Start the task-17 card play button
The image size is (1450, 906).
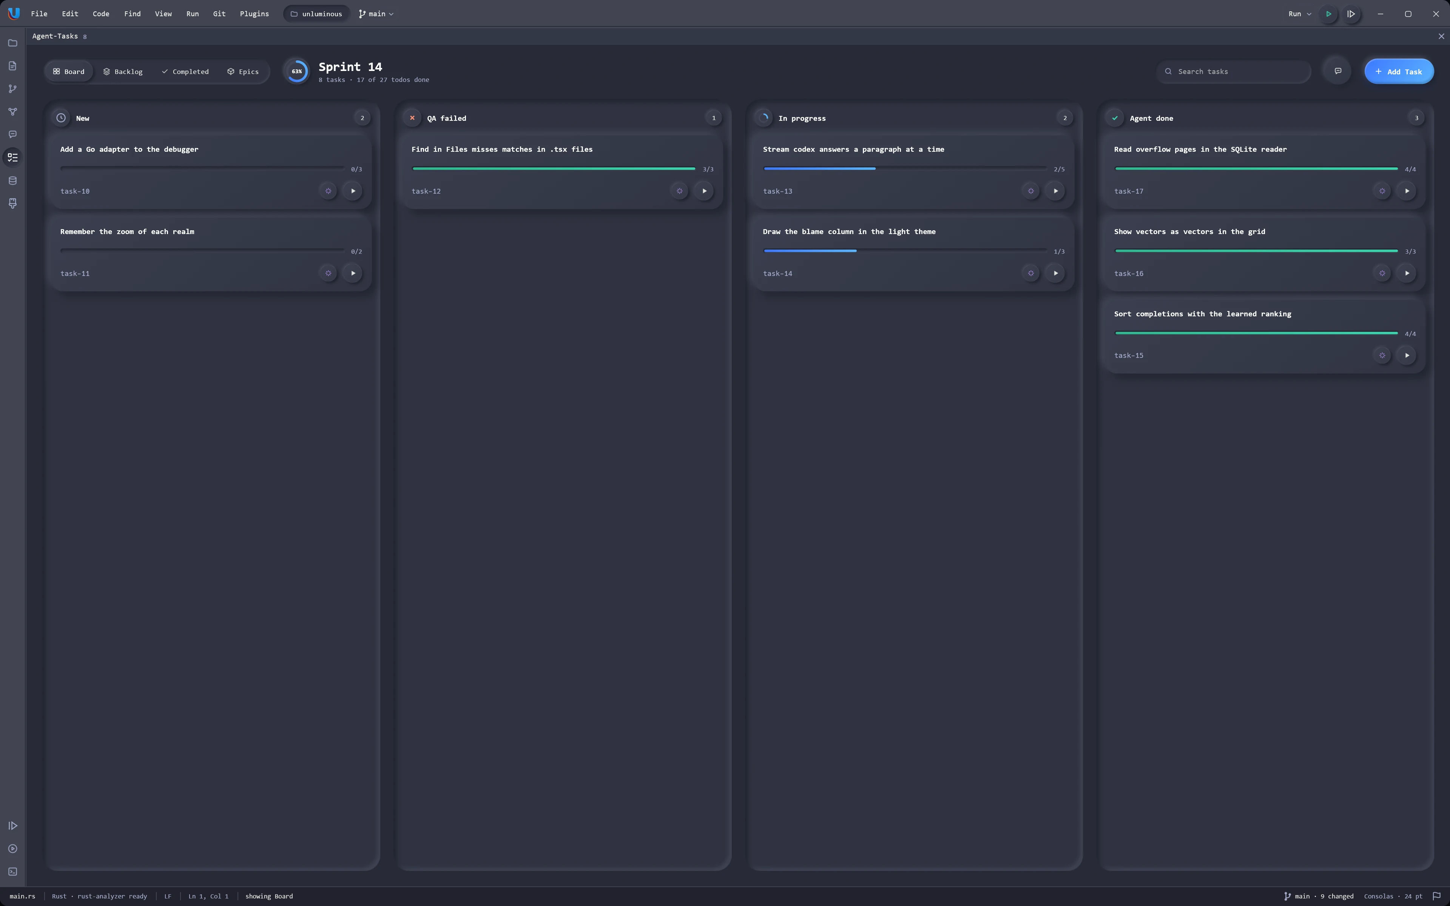point(1407,191)
